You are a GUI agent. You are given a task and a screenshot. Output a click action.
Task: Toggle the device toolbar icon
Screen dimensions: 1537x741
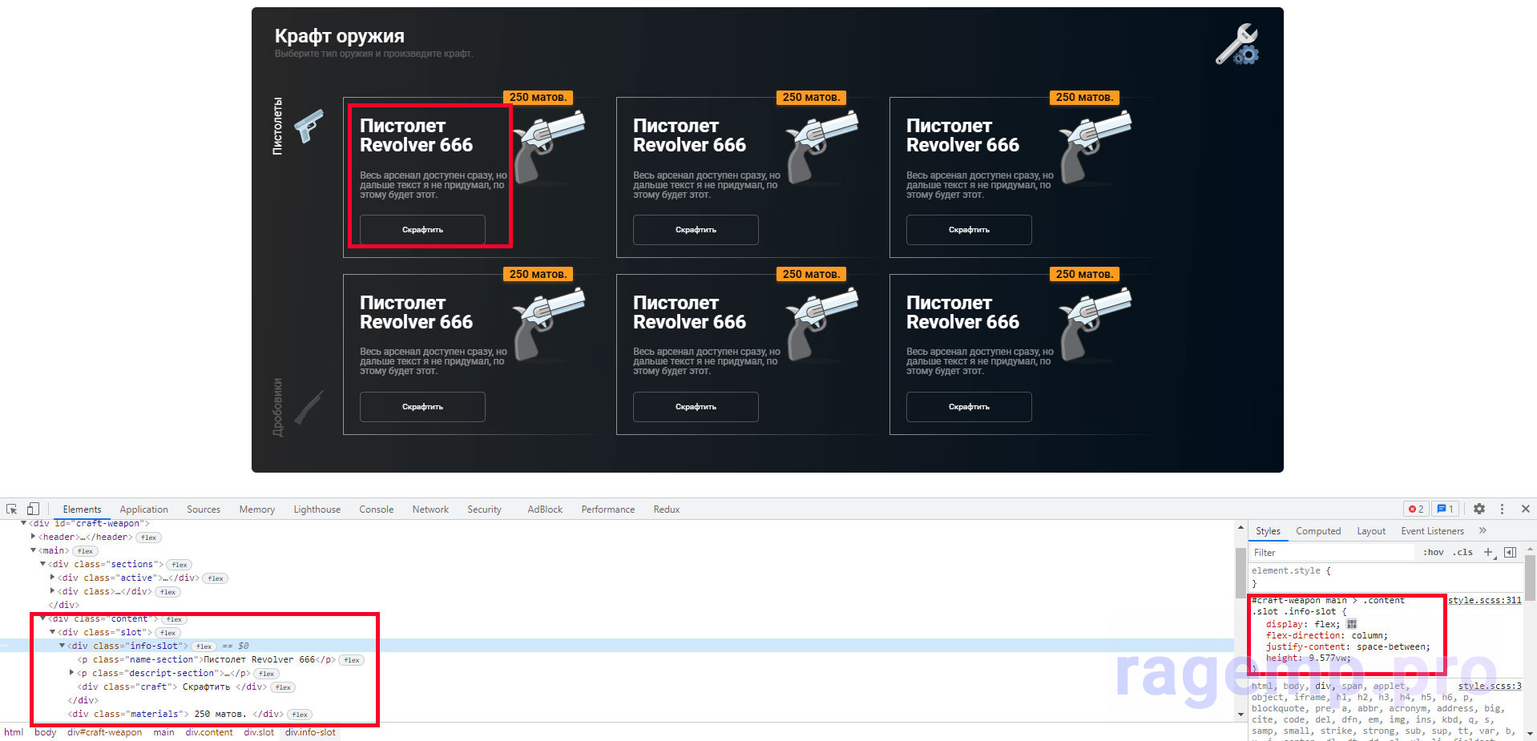[33, 509]
